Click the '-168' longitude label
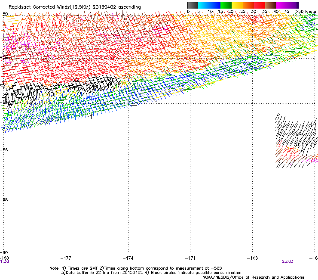The image size is (318, 280). 253,258
